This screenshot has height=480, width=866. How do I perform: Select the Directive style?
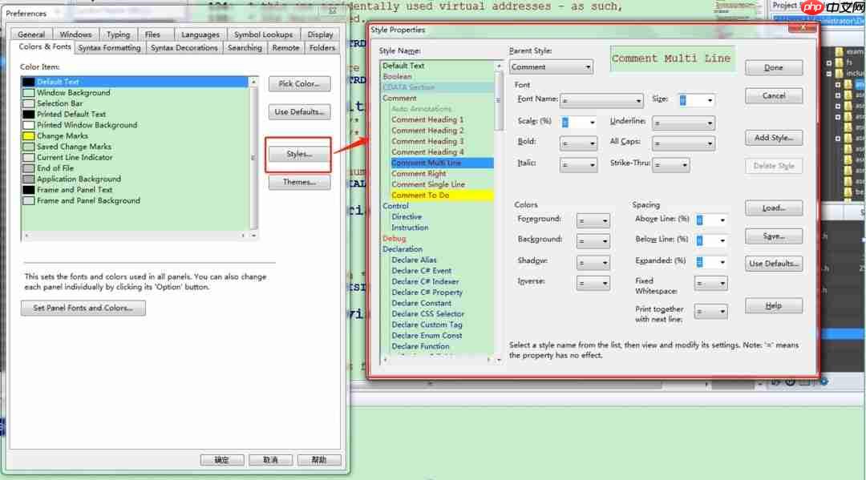click(407, 217)
